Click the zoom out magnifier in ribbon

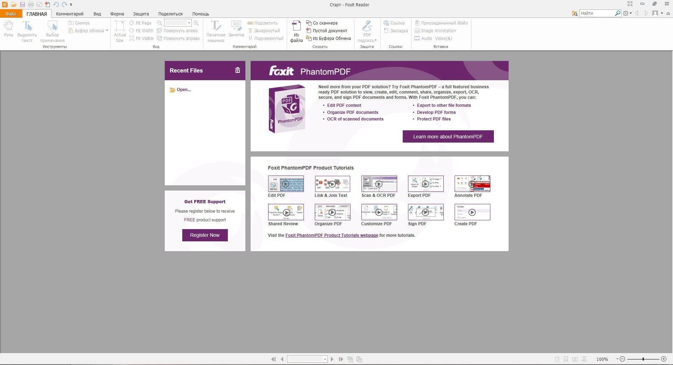pyautogui.click(x=159, y=23)
